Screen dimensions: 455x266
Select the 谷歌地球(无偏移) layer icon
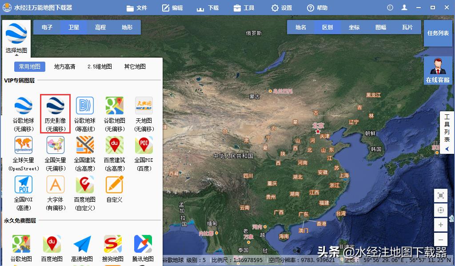[23, 106]
